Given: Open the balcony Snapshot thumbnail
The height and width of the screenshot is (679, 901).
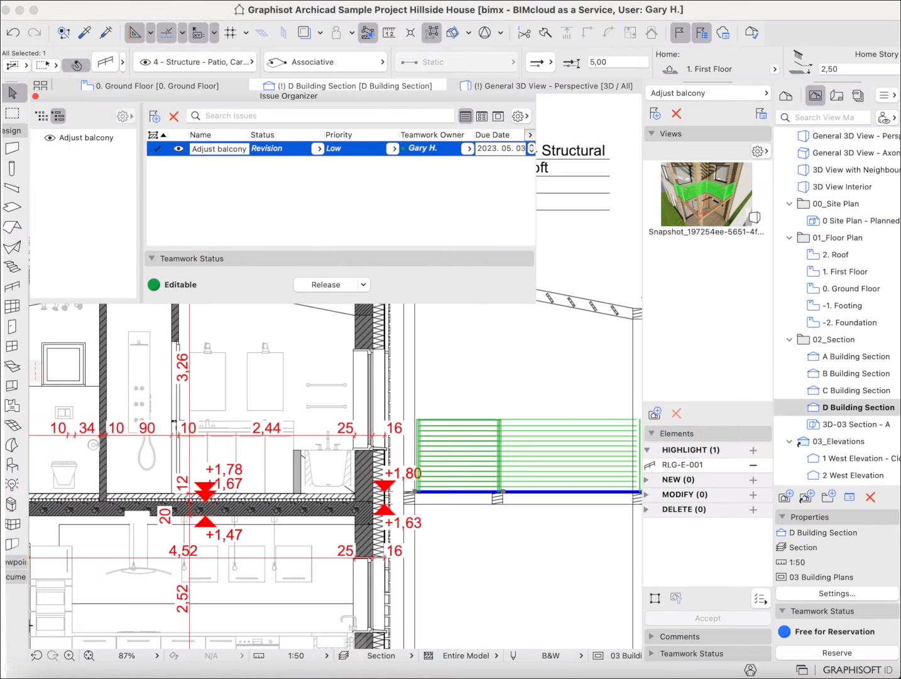Looking at the screenshot, I should point(706,194).
